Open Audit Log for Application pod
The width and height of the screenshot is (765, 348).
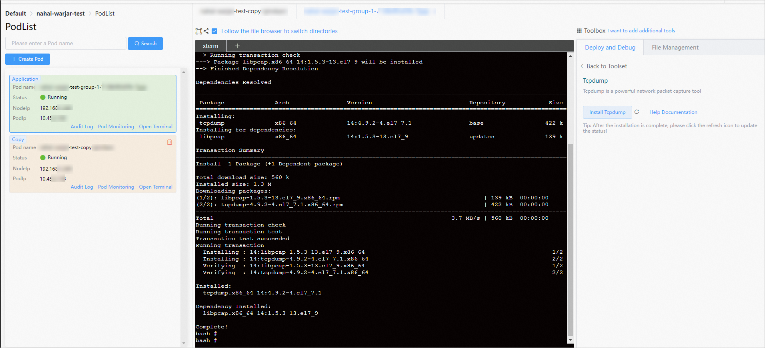[82, 127]
